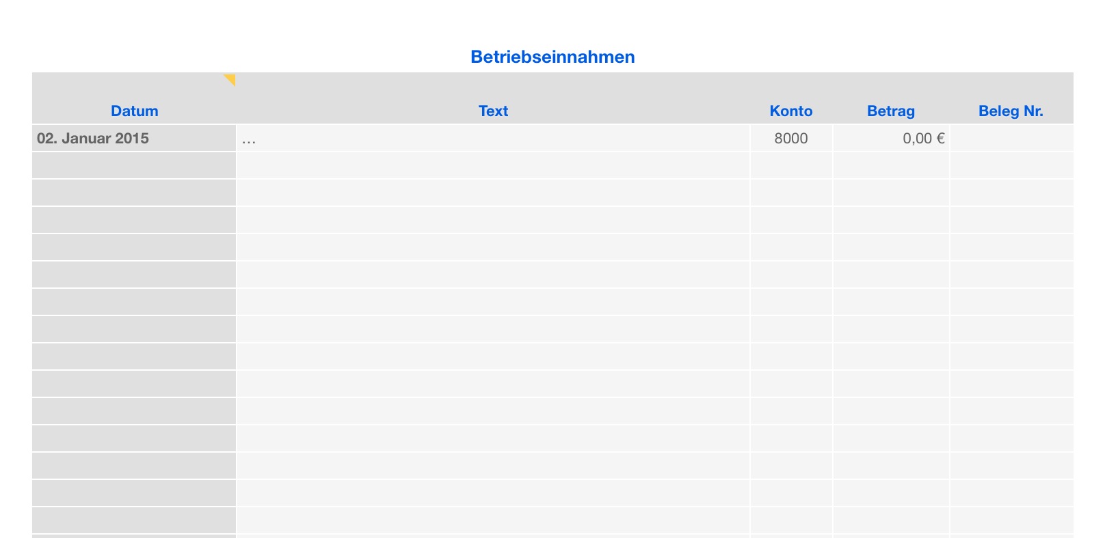The width and height of the screenshot is (1105, 538).
Task: Click the Beleg Nr. column header
Action: (x=1011, y=111)
